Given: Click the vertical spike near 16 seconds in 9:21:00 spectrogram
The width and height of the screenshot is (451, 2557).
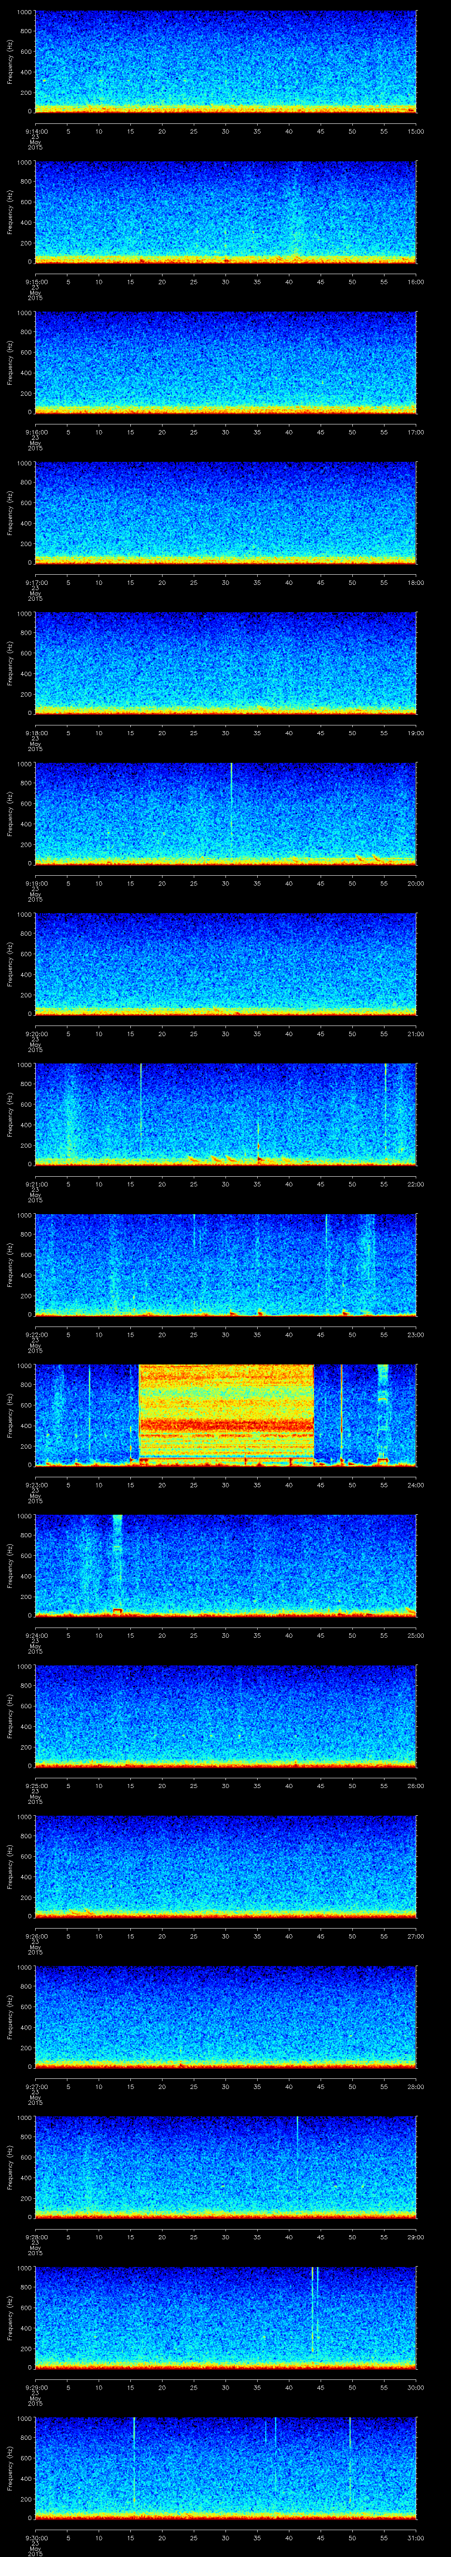Looking at the screenshot, I should coord(141,1109).
